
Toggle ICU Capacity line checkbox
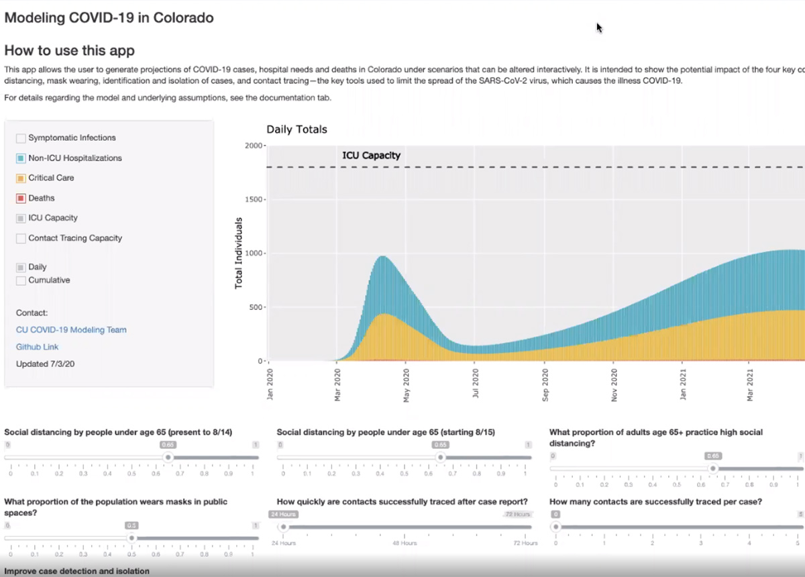(x=21, y=218)
